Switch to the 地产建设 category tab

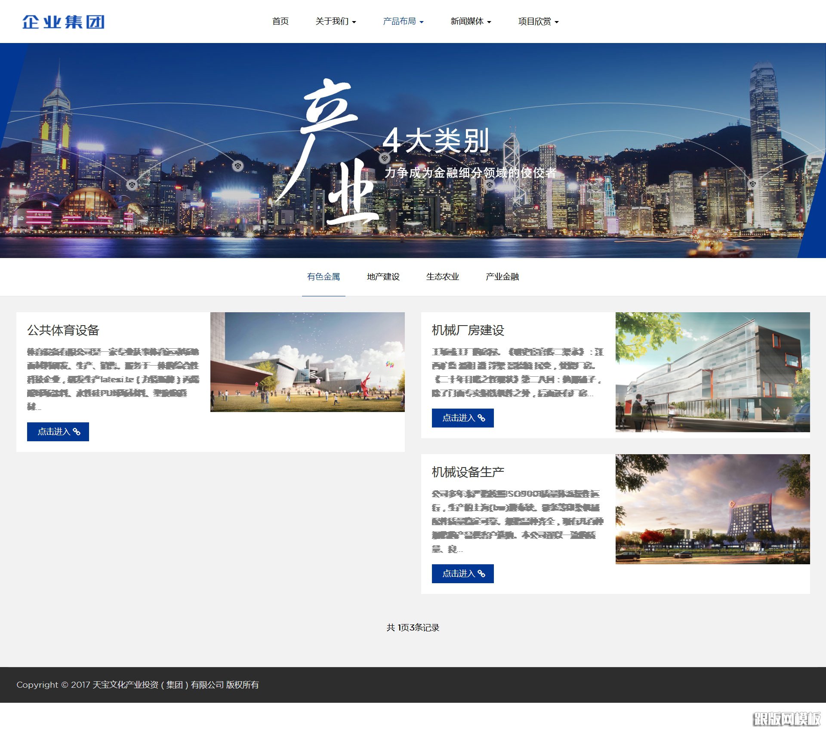click(384, 277)
